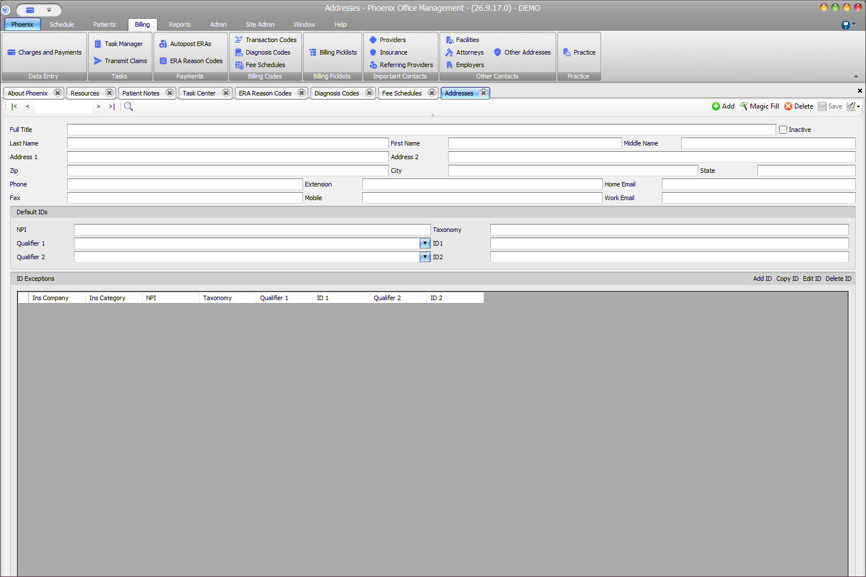The width and height of the screenshot is (866, 577).
Task: Click Add ID in ID Exceptions
Action: point(763,279)
